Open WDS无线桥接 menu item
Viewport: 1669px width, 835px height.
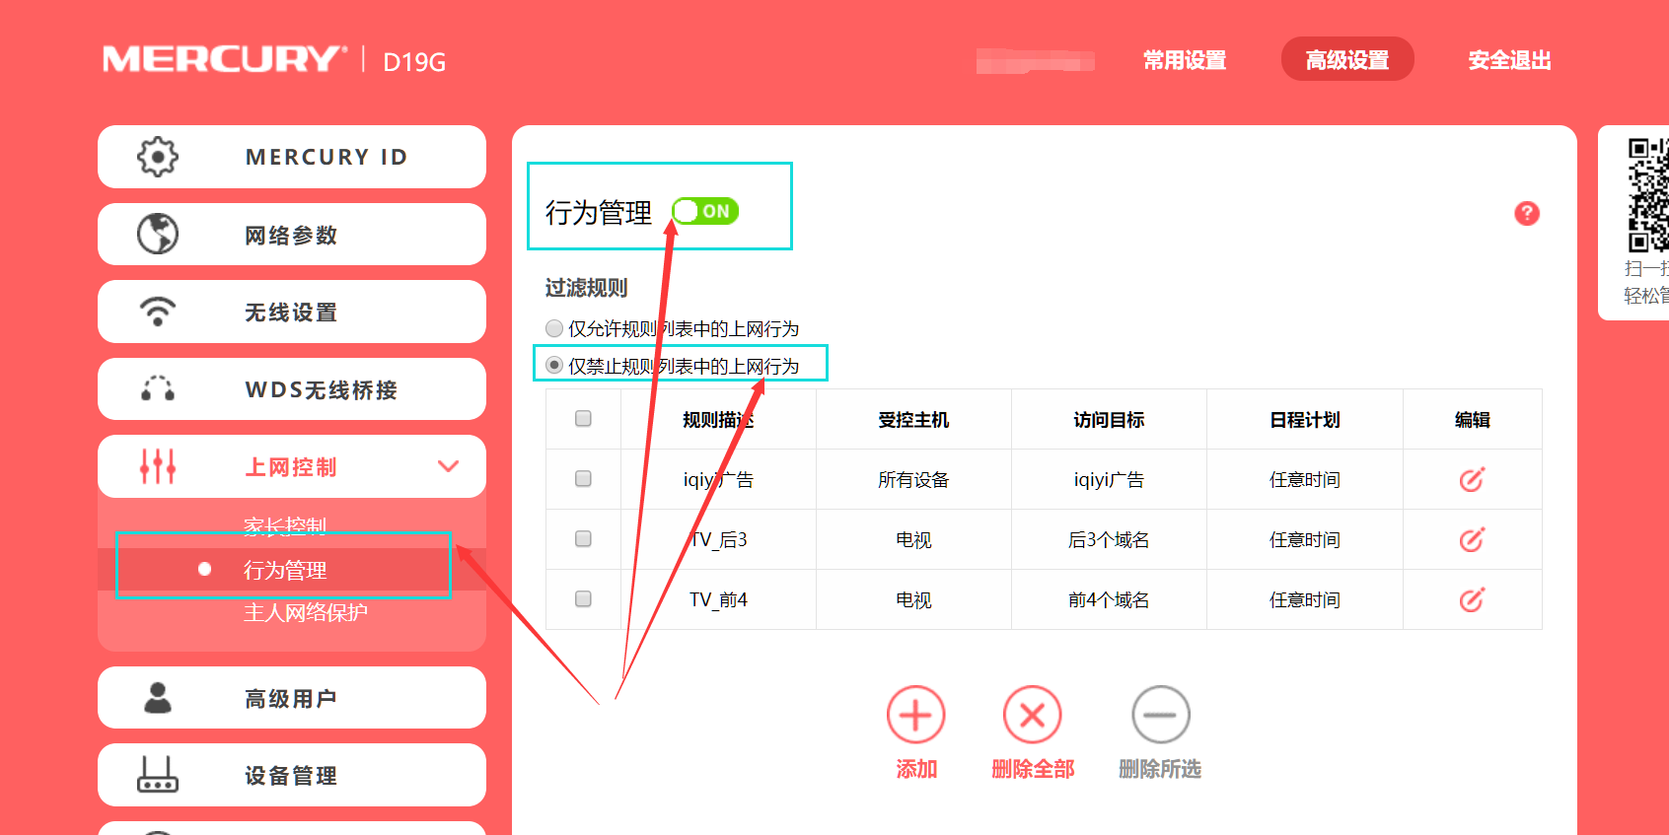(x=292, y=389)
